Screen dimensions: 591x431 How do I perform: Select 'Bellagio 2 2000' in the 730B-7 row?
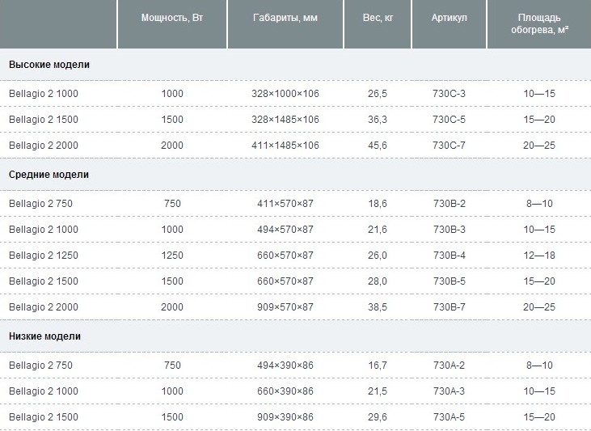click(x=44, y=307)
